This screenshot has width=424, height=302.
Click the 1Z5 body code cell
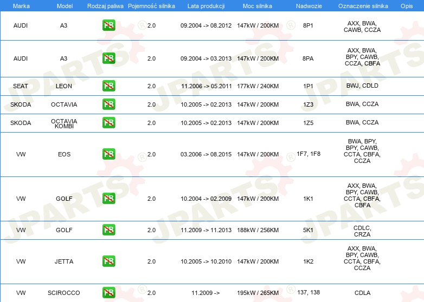pyautogui.click(x=308, y=123)
